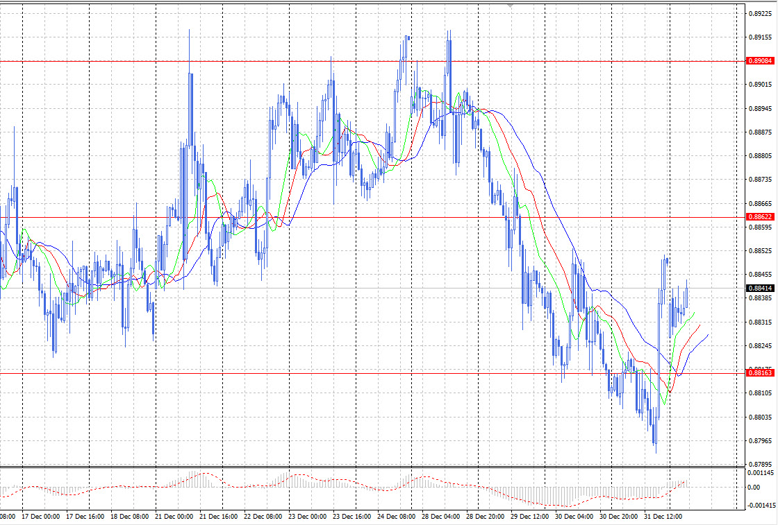Click the 28 Dec 04:00 time label
Screen dimensions: 778x525
coord(440,517)
